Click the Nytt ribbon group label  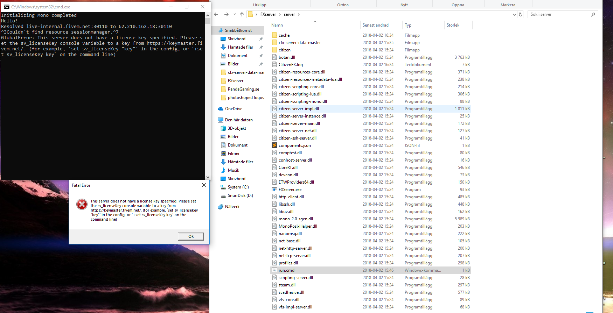404,5
